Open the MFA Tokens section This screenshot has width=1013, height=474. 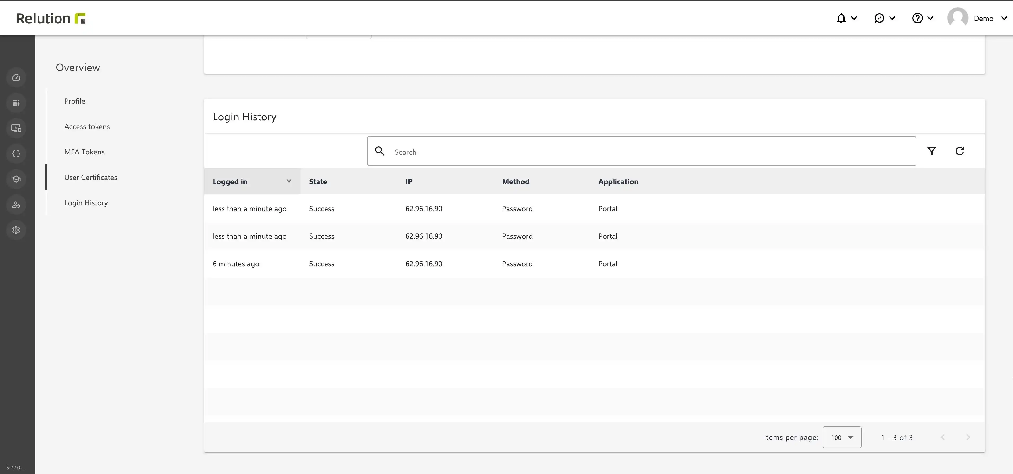point(85,152)
